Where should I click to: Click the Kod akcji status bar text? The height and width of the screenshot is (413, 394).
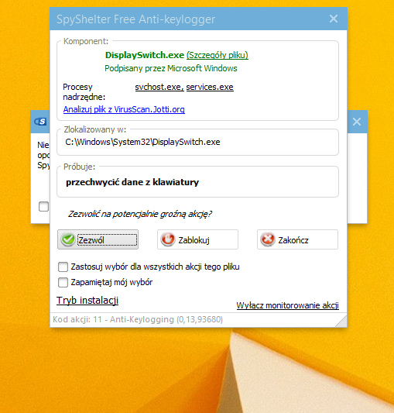point(138,319)
